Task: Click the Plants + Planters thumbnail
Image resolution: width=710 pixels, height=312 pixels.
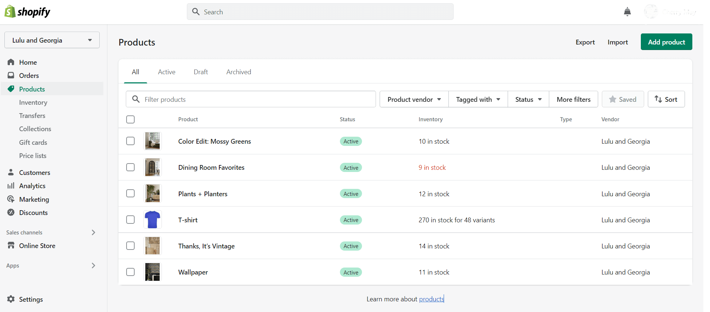Action: tap(153, 193)
